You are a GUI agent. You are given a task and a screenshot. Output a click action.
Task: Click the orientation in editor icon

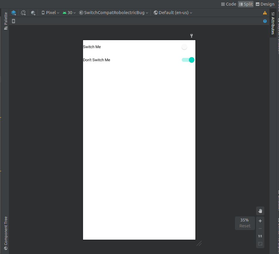pos(23,13)
